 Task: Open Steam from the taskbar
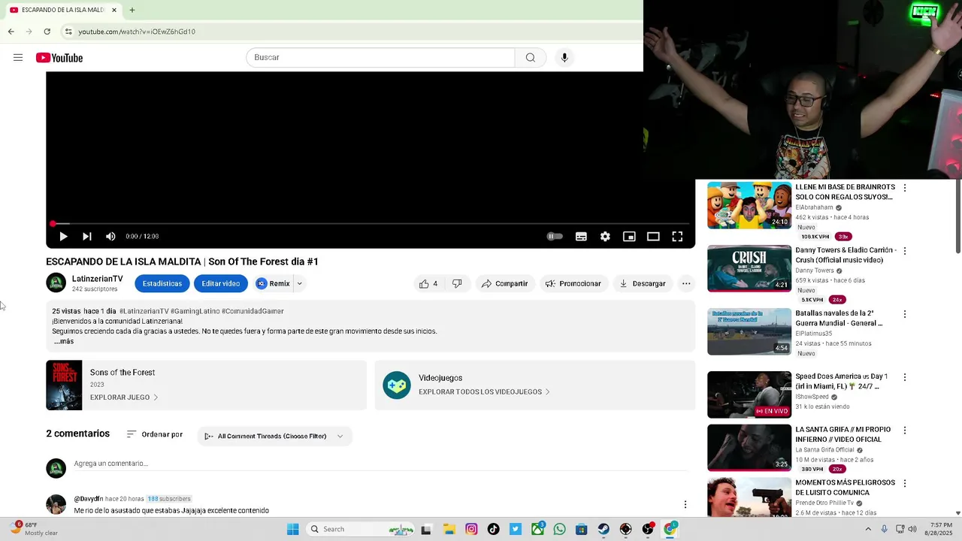[x=604, y=529]
